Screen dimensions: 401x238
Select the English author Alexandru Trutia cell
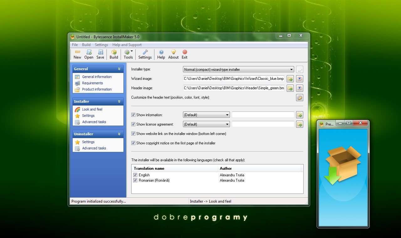232,175
